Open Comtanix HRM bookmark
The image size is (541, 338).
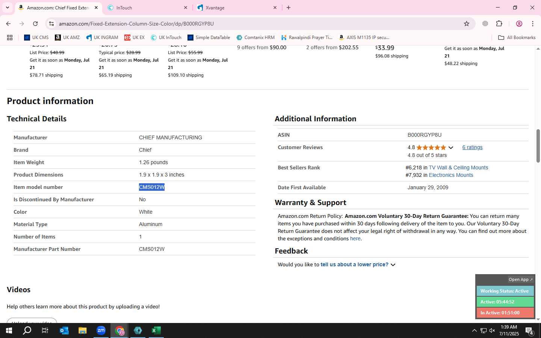tap(255, 38)
